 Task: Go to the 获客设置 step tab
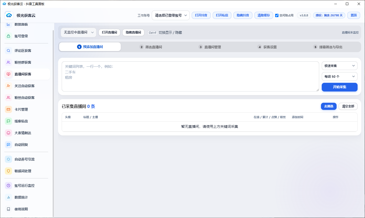267,47
